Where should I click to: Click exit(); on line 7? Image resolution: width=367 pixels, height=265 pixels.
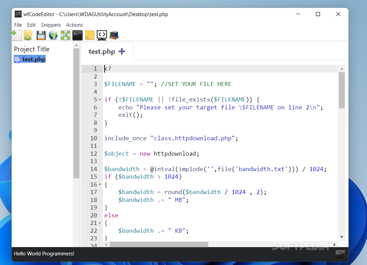[x=130, y=115]
